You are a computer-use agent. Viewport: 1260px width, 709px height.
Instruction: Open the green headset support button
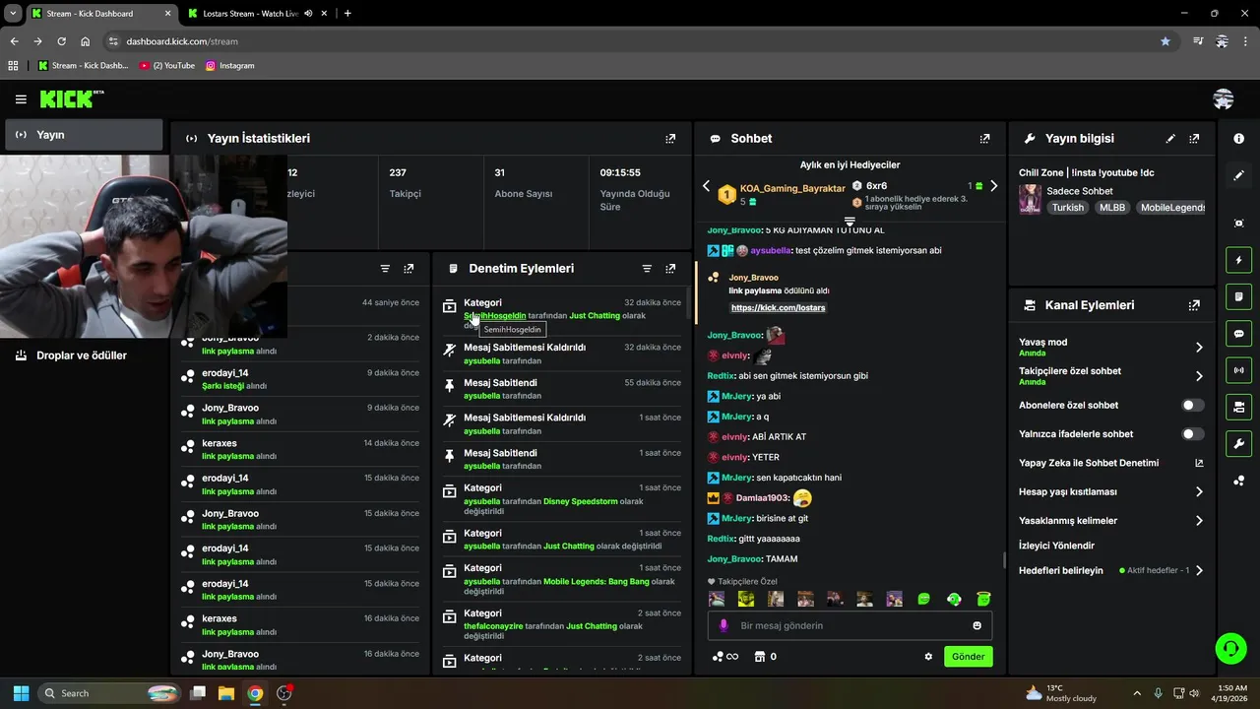tap(1230, 648)
